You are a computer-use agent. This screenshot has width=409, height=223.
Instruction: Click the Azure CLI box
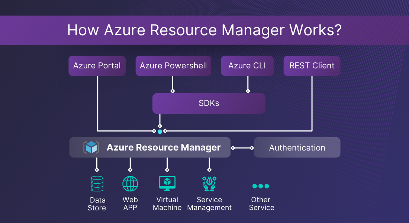pyautogui.click(x=247, y=66)
